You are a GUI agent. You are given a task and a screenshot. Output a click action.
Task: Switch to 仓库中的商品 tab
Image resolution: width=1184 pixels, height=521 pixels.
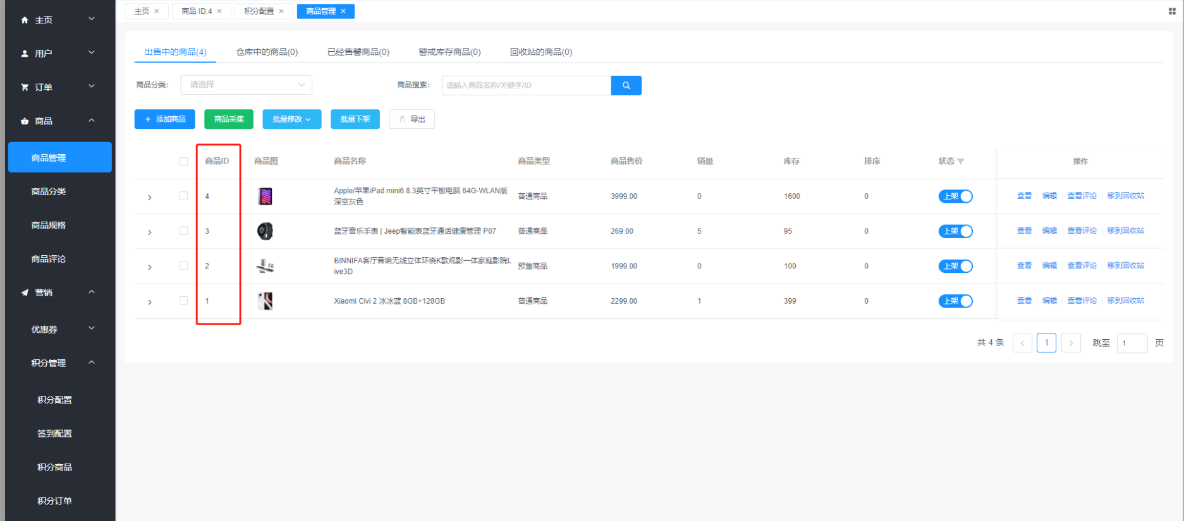267,52
